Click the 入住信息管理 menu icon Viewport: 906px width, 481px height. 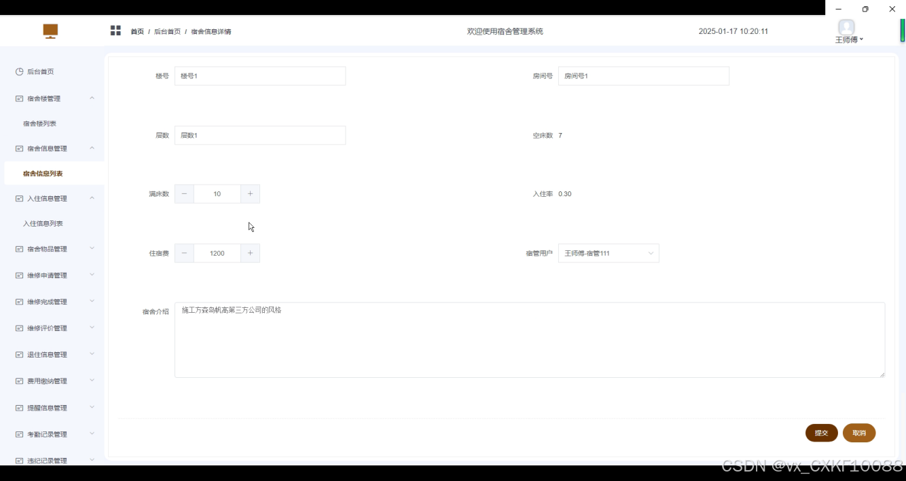tap(20, 199)
